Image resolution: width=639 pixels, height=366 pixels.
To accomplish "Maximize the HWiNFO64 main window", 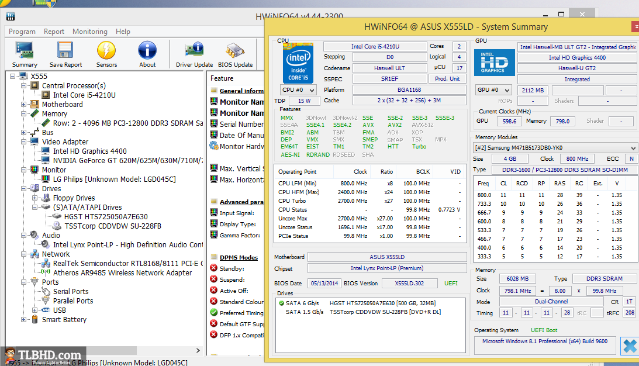I will click(561, 14).
